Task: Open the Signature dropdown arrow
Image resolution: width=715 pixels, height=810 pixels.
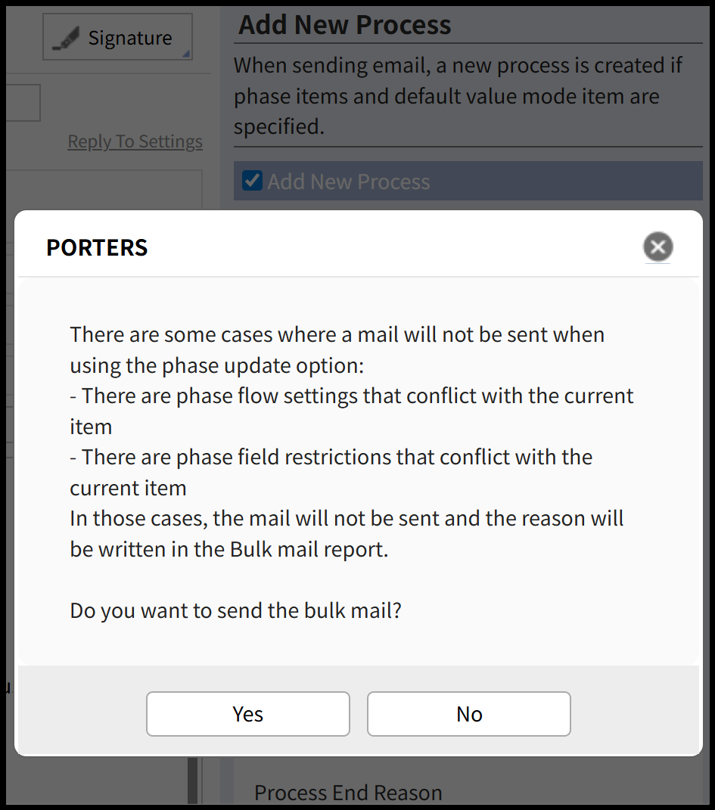Action: pyautogui.click(x=186, y=53)
